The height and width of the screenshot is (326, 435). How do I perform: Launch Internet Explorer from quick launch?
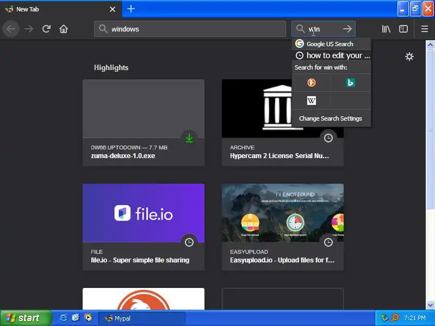click(63, 318)
